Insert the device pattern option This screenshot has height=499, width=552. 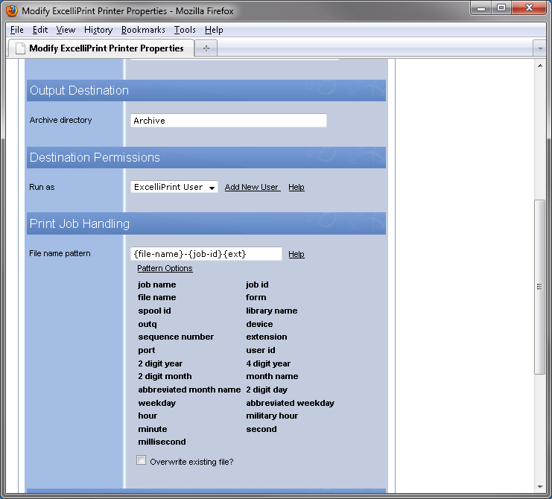259,324
